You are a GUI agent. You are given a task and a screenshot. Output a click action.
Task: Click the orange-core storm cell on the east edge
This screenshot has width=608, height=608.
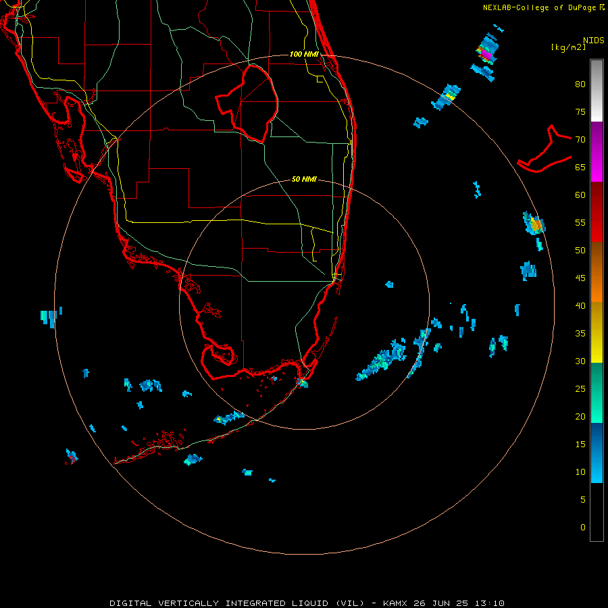coord(535,224)
